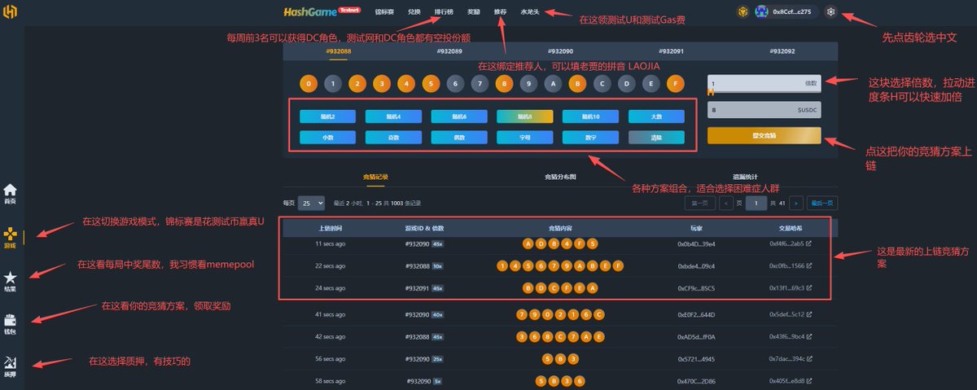Click the $USDC amount field
977x390 pixels.
tap(765, 109)
